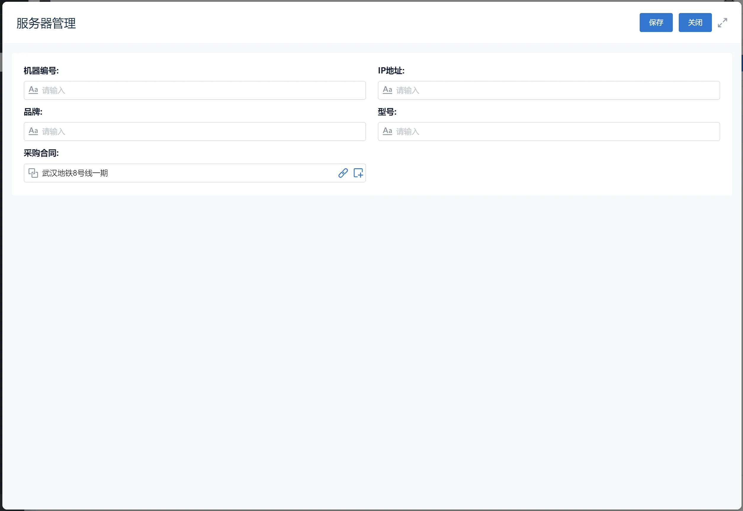
Task: Click the 采购合同 field label
Action: pos(41,153)
